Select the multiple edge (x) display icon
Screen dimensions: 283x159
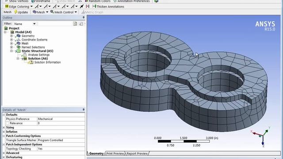[x=73, y=7]
